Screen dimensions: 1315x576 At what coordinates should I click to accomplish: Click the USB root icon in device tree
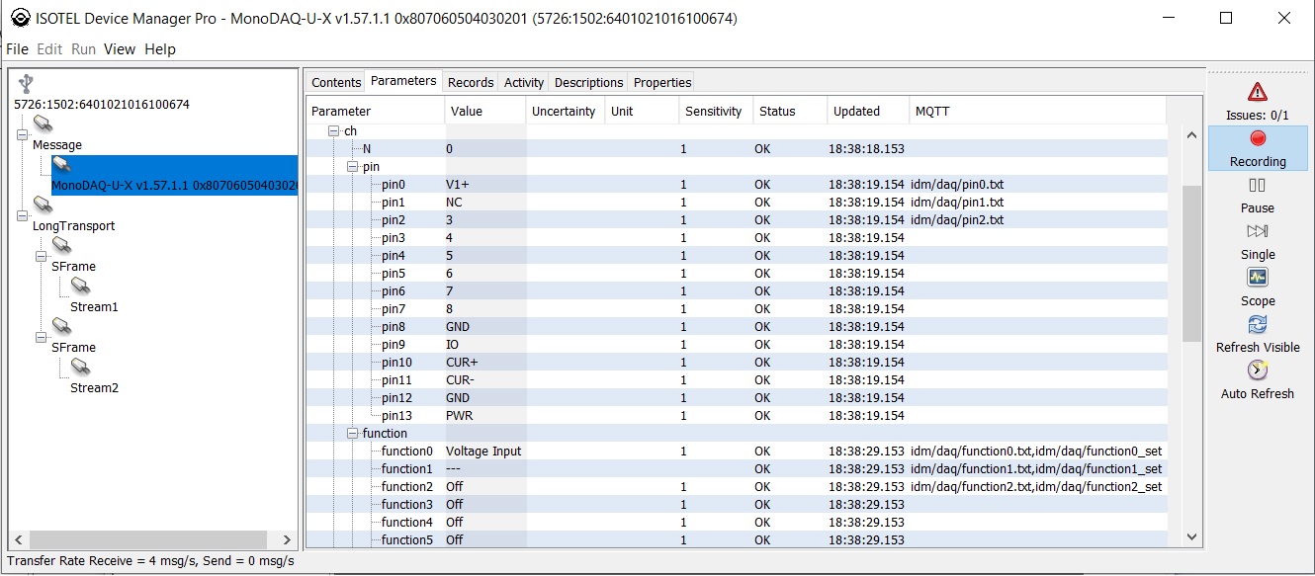[27, 84]
